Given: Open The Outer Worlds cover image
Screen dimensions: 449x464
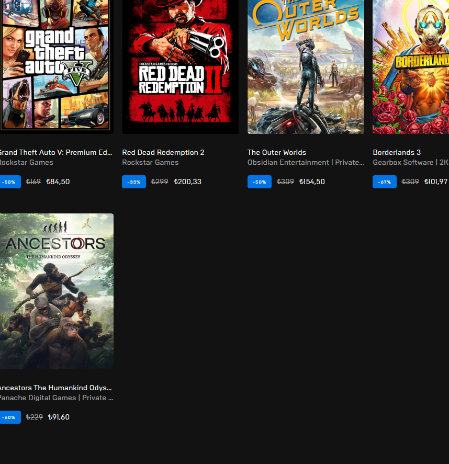Looking at the screenshot, I should tap(306, 67).
